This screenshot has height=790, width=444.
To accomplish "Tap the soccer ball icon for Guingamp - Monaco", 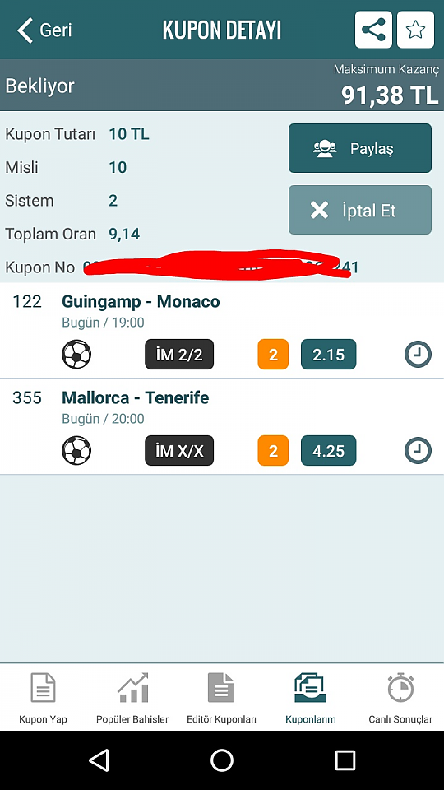I will 76,354.
